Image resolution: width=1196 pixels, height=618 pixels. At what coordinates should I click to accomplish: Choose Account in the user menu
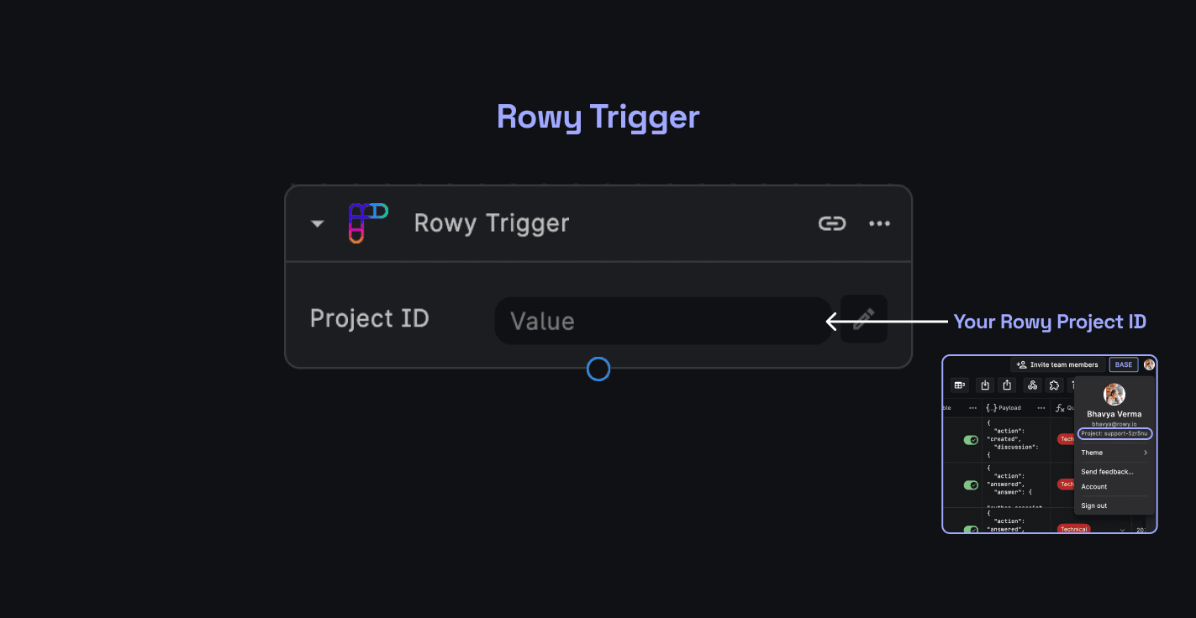(x=1094, y=487)
